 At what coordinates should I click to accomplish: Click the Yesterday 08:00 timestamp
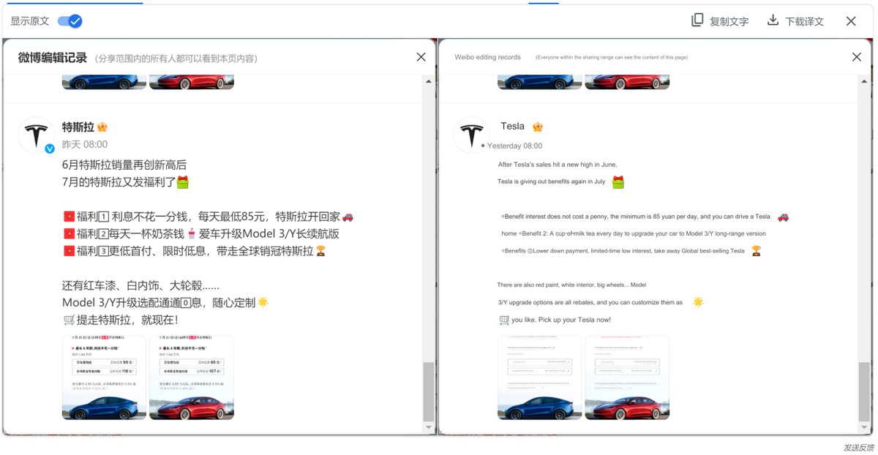click(x=515, y=146)
